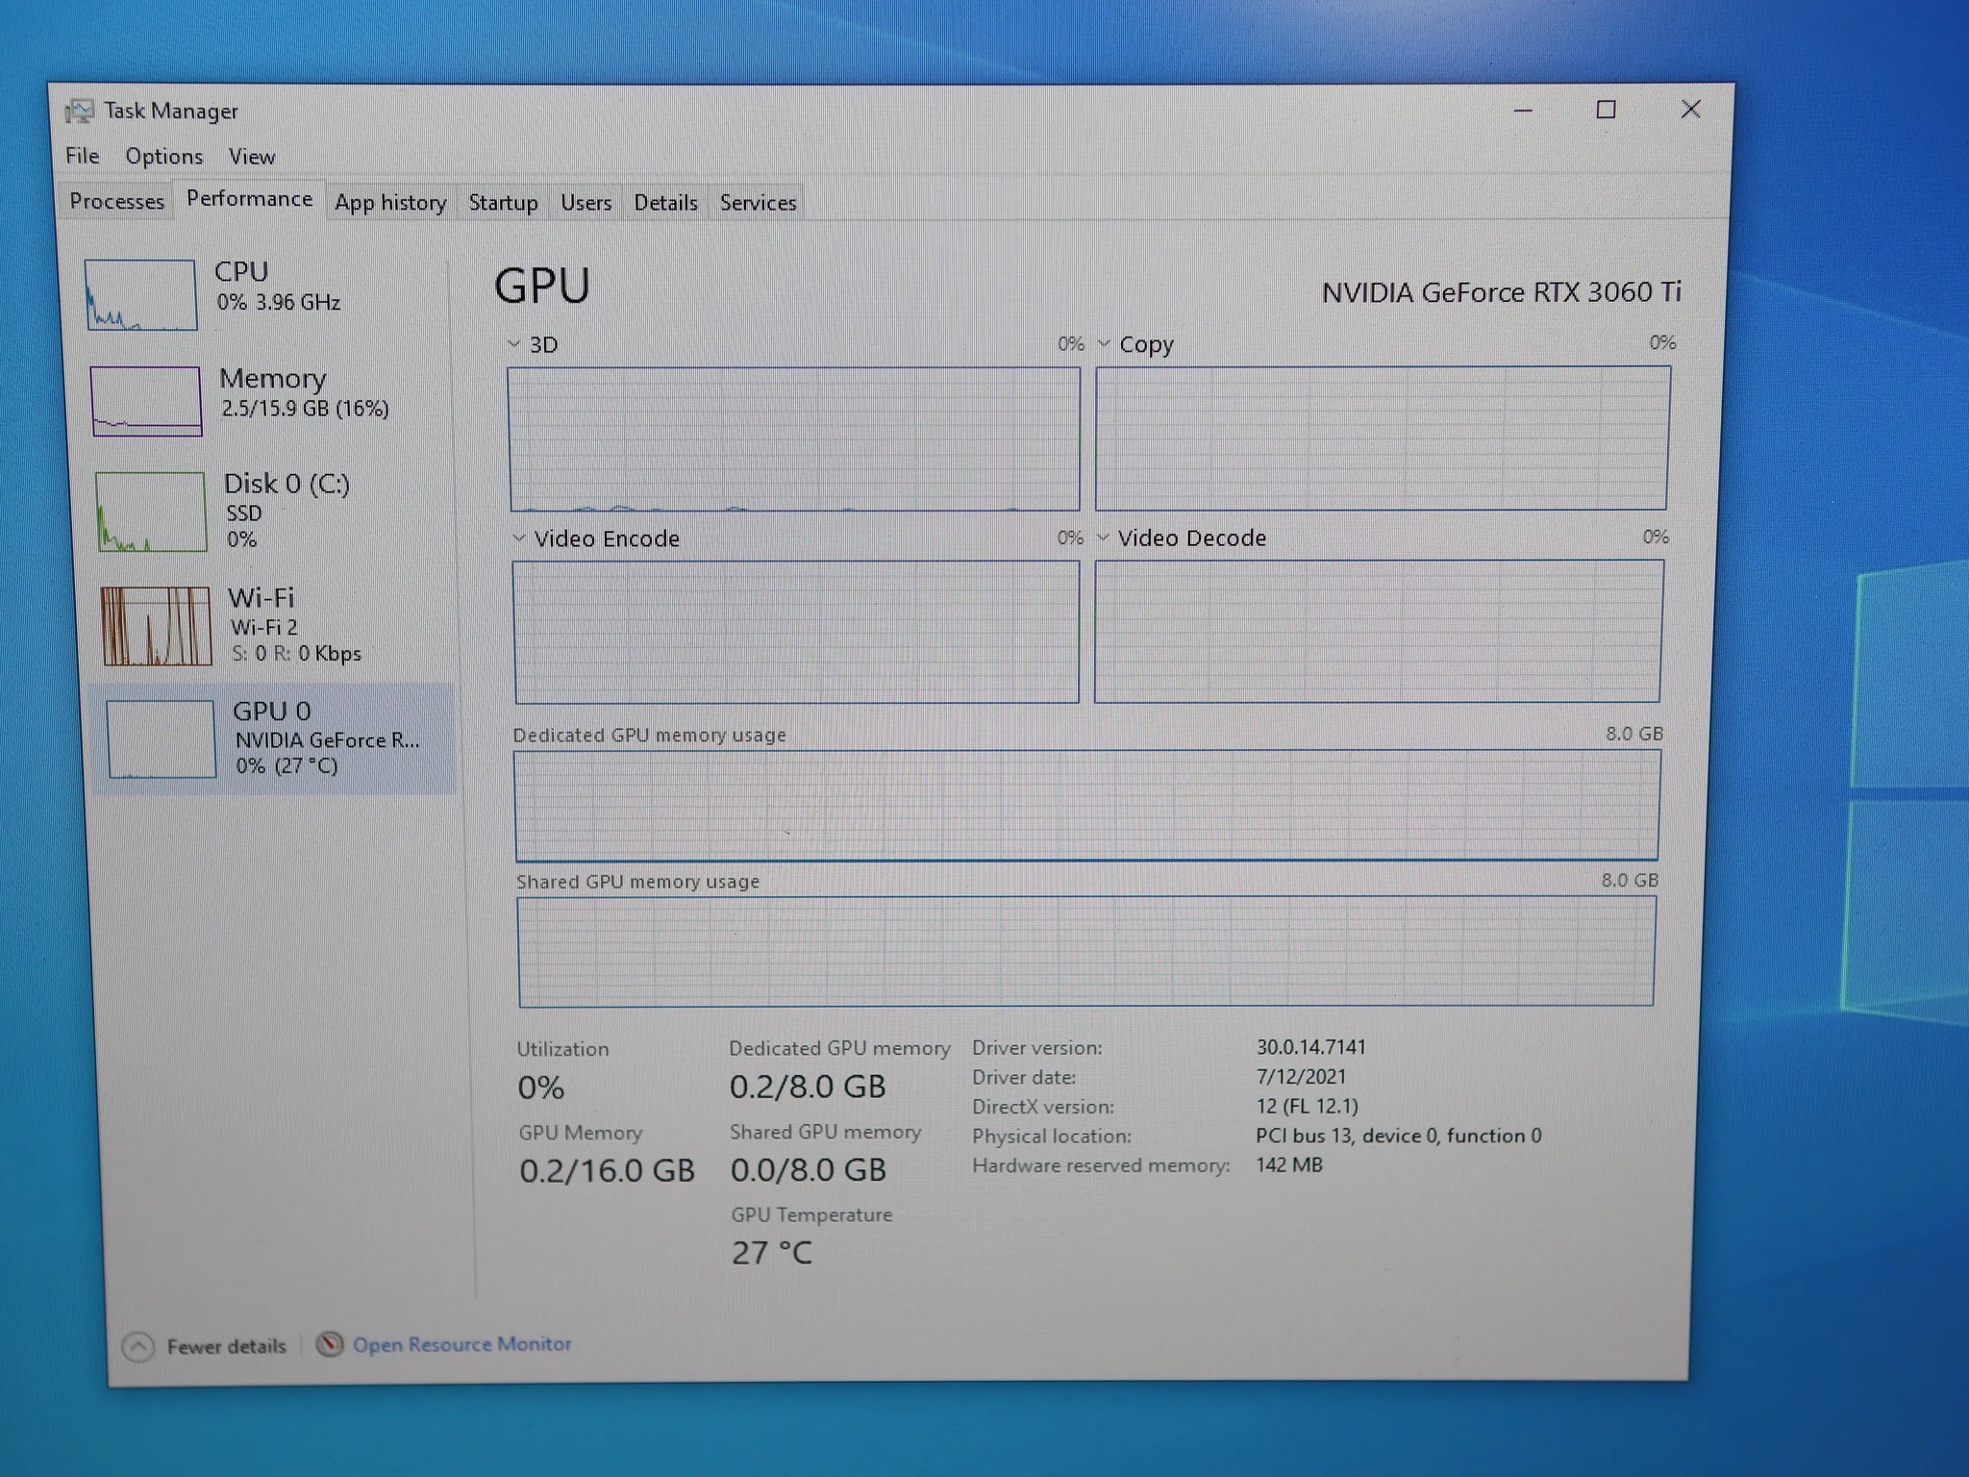
Task: Click the Fewer details arrow icon
Action: click(138, 1346)
